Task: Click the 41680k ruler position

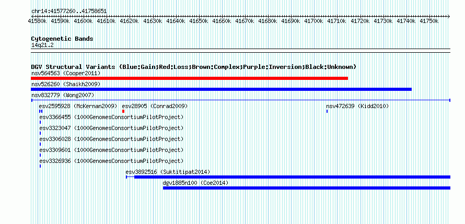Action: pos(268,21)
